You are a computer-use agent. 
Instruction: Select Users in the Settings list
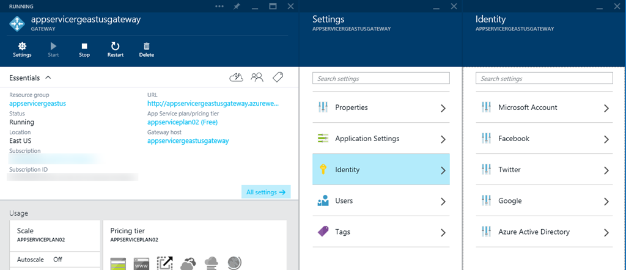click(x=381, y=201)
